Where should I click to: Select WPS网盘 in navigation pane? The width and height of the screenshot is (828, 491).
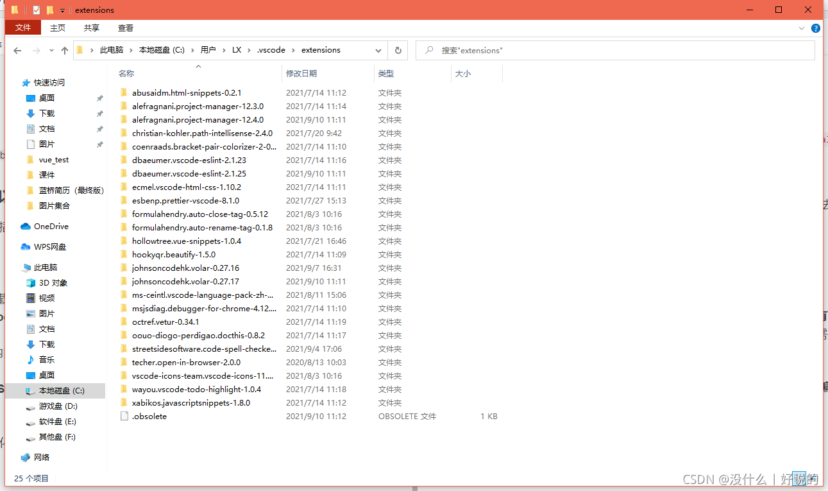coord(50,247)
